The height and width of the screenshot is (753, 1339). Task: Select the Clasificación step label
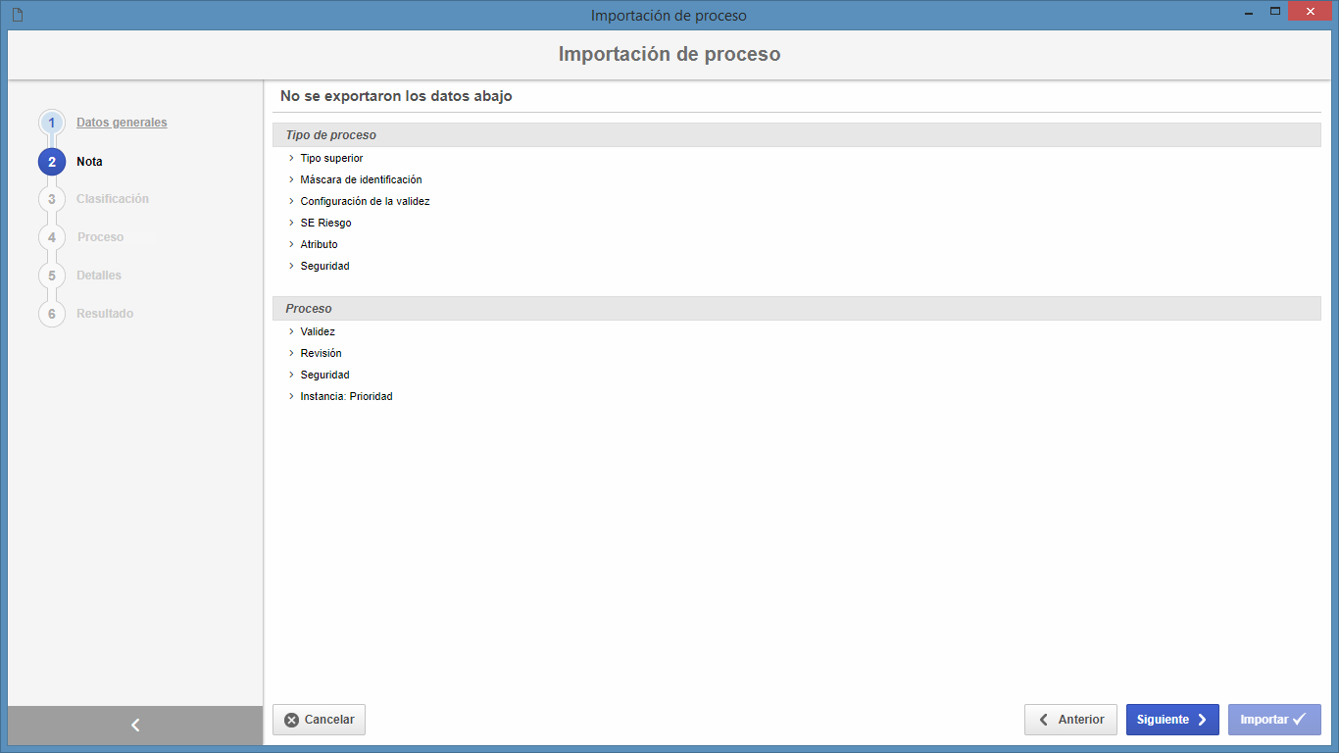tap(113, 199)
